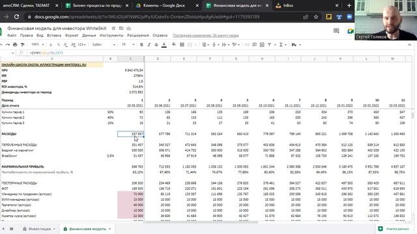Screen dimensions: 417x234
Task: Open a new browser tab
Action: pyautogui.click(x=349, y=5)
